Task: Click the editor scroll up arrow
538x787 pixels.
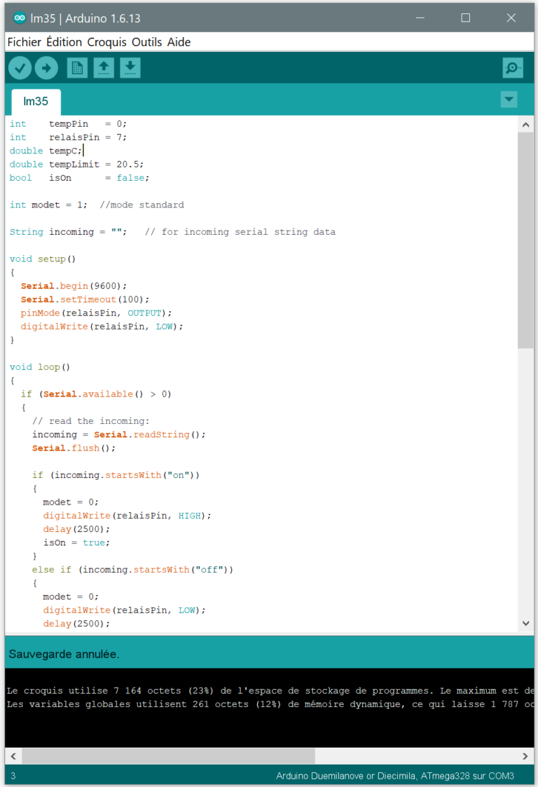Action: 525,125
